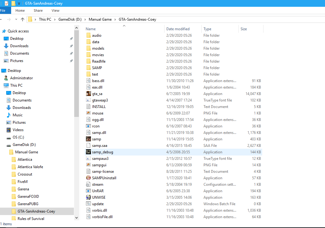Select Downloads under Quick access

[19, 46]
